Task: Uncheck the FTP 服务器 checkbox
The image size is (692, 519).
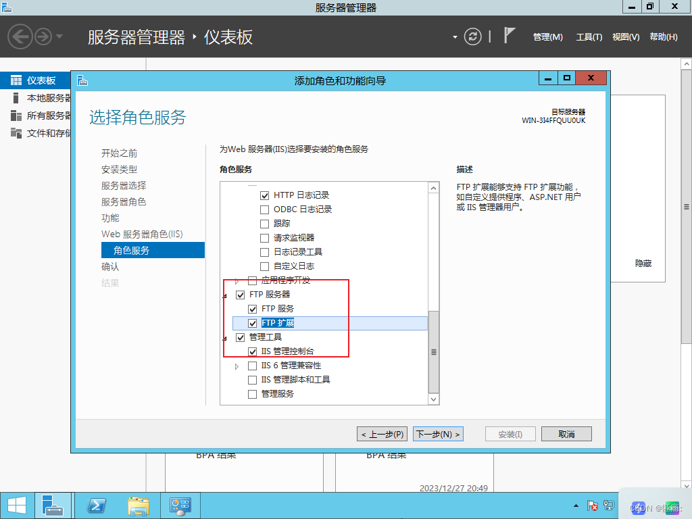Action: point(240,295)
